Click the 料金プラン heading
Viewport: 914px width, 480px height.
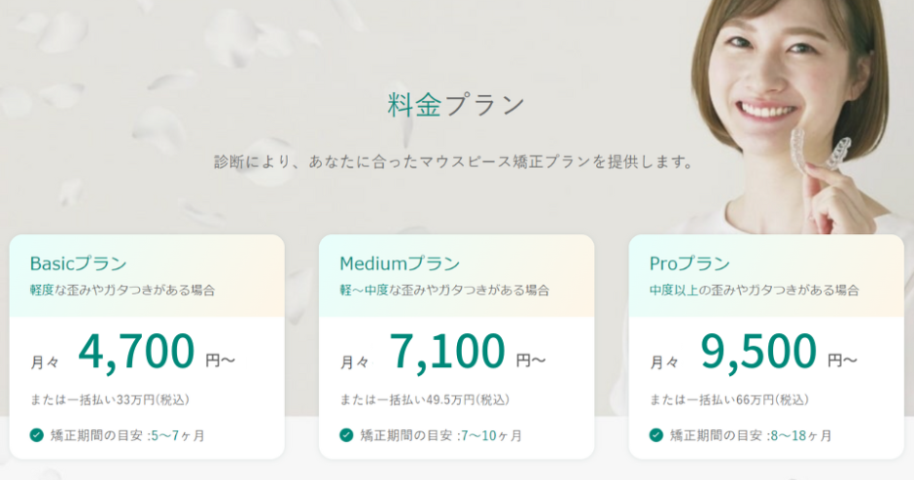[x=456, y=106]
